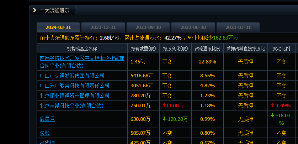Click the 机构或基金名称 column header
The height and width of the screenshot is (144, 298).
tap(82, 48)
